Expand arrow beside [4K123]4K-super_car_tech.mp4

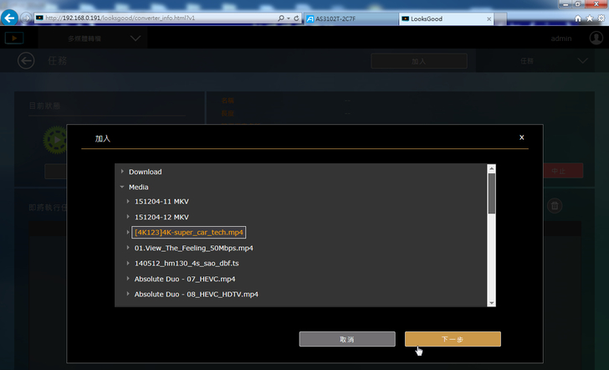128,232
